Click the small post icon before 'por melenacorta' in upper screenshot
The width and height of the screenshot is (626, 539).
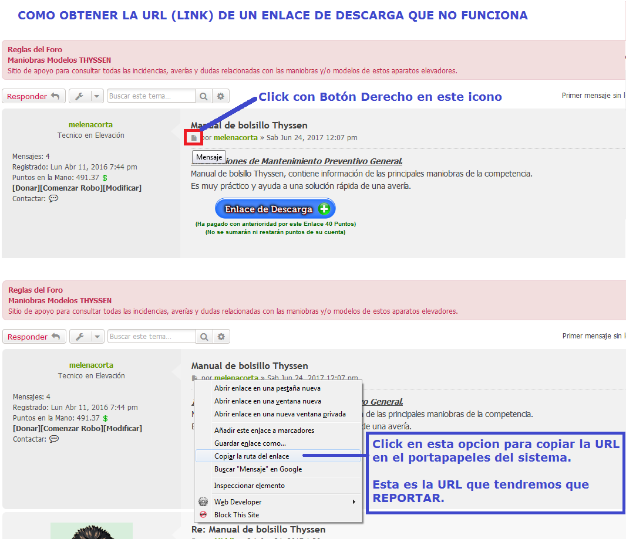coord(194,138)
